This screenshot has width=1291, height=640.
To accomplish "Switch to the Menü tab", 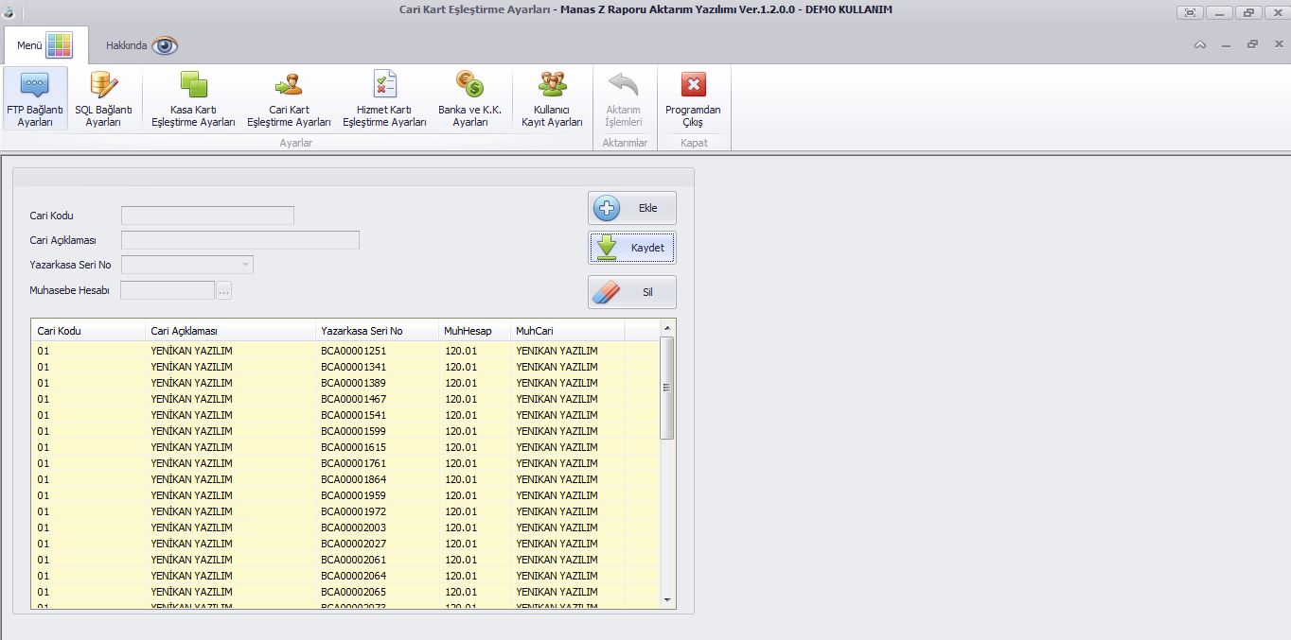I will pyautogui.click(x=45, y=45).
